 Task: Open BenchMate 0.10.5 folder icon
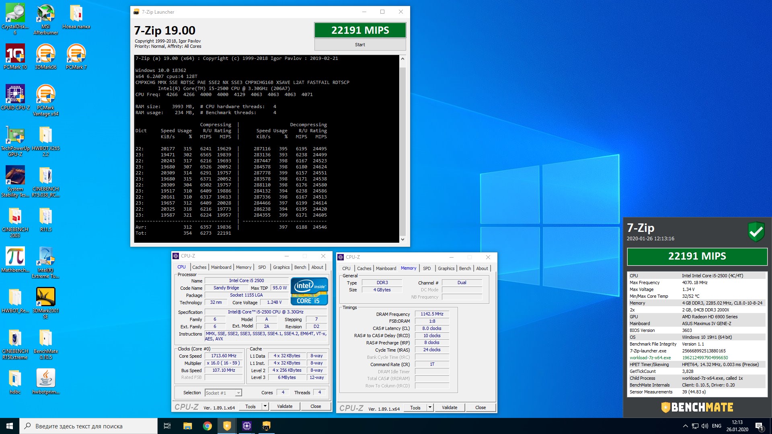tap(45, 344)
